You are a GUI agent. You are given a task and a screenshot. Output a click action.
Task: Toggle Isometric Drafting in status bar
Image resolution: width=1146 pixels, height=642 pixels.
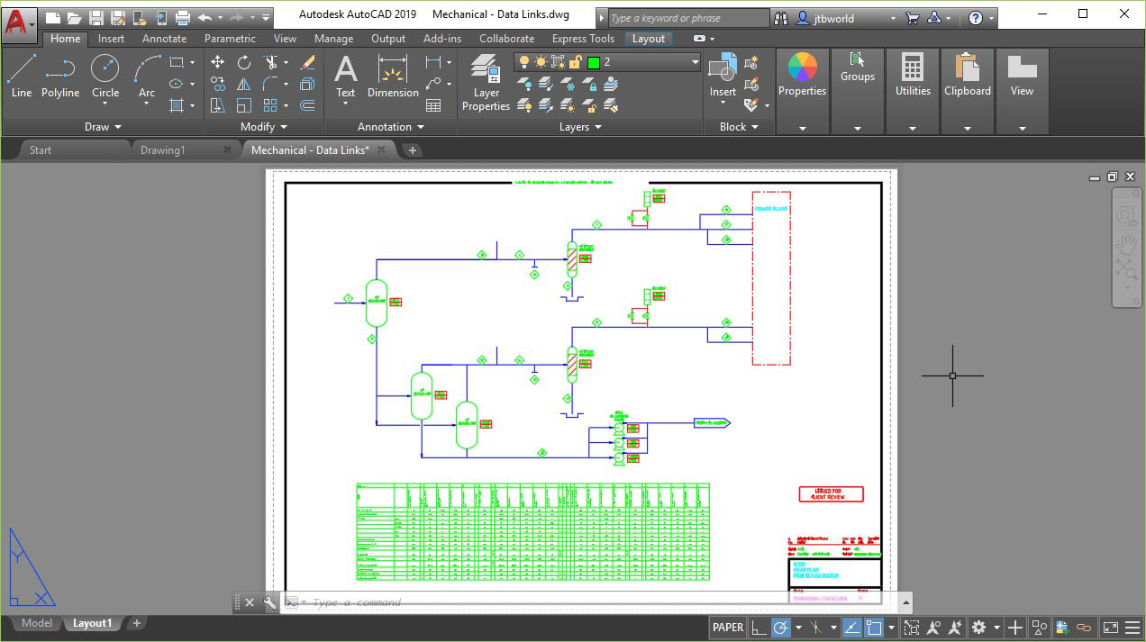pos(814,628)
